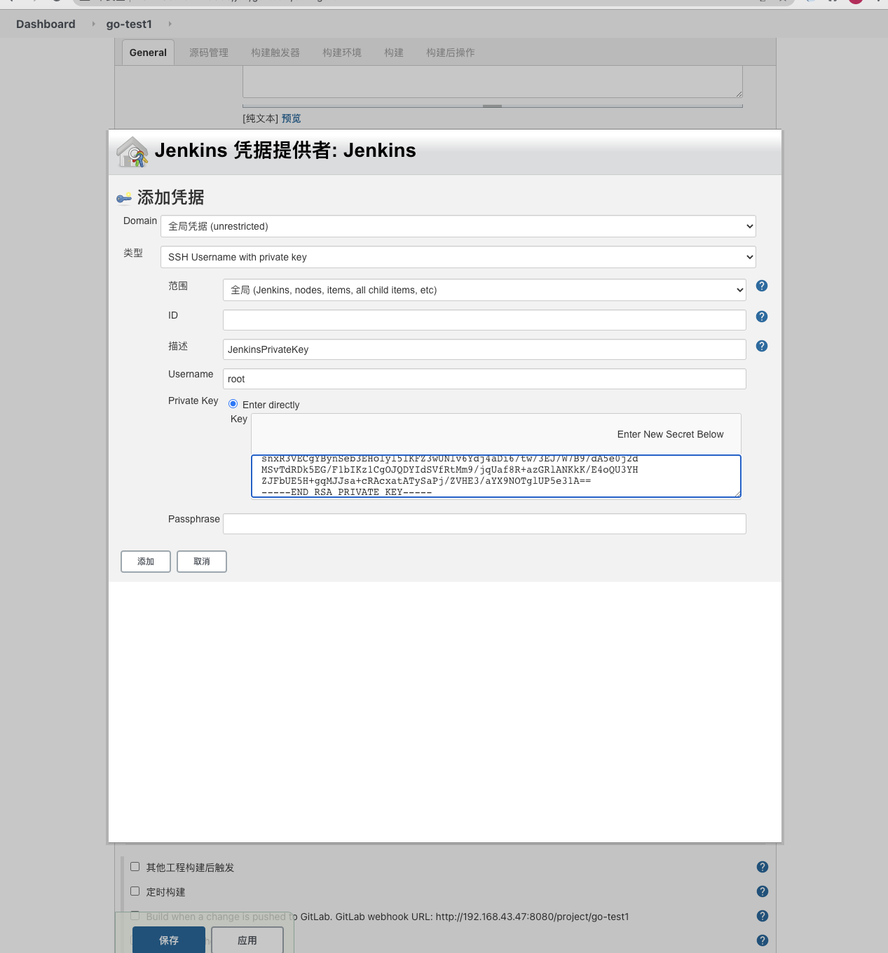Click the 应用 button
The height and width of the screenshot is (953, 888).
[x=247, y=940]
